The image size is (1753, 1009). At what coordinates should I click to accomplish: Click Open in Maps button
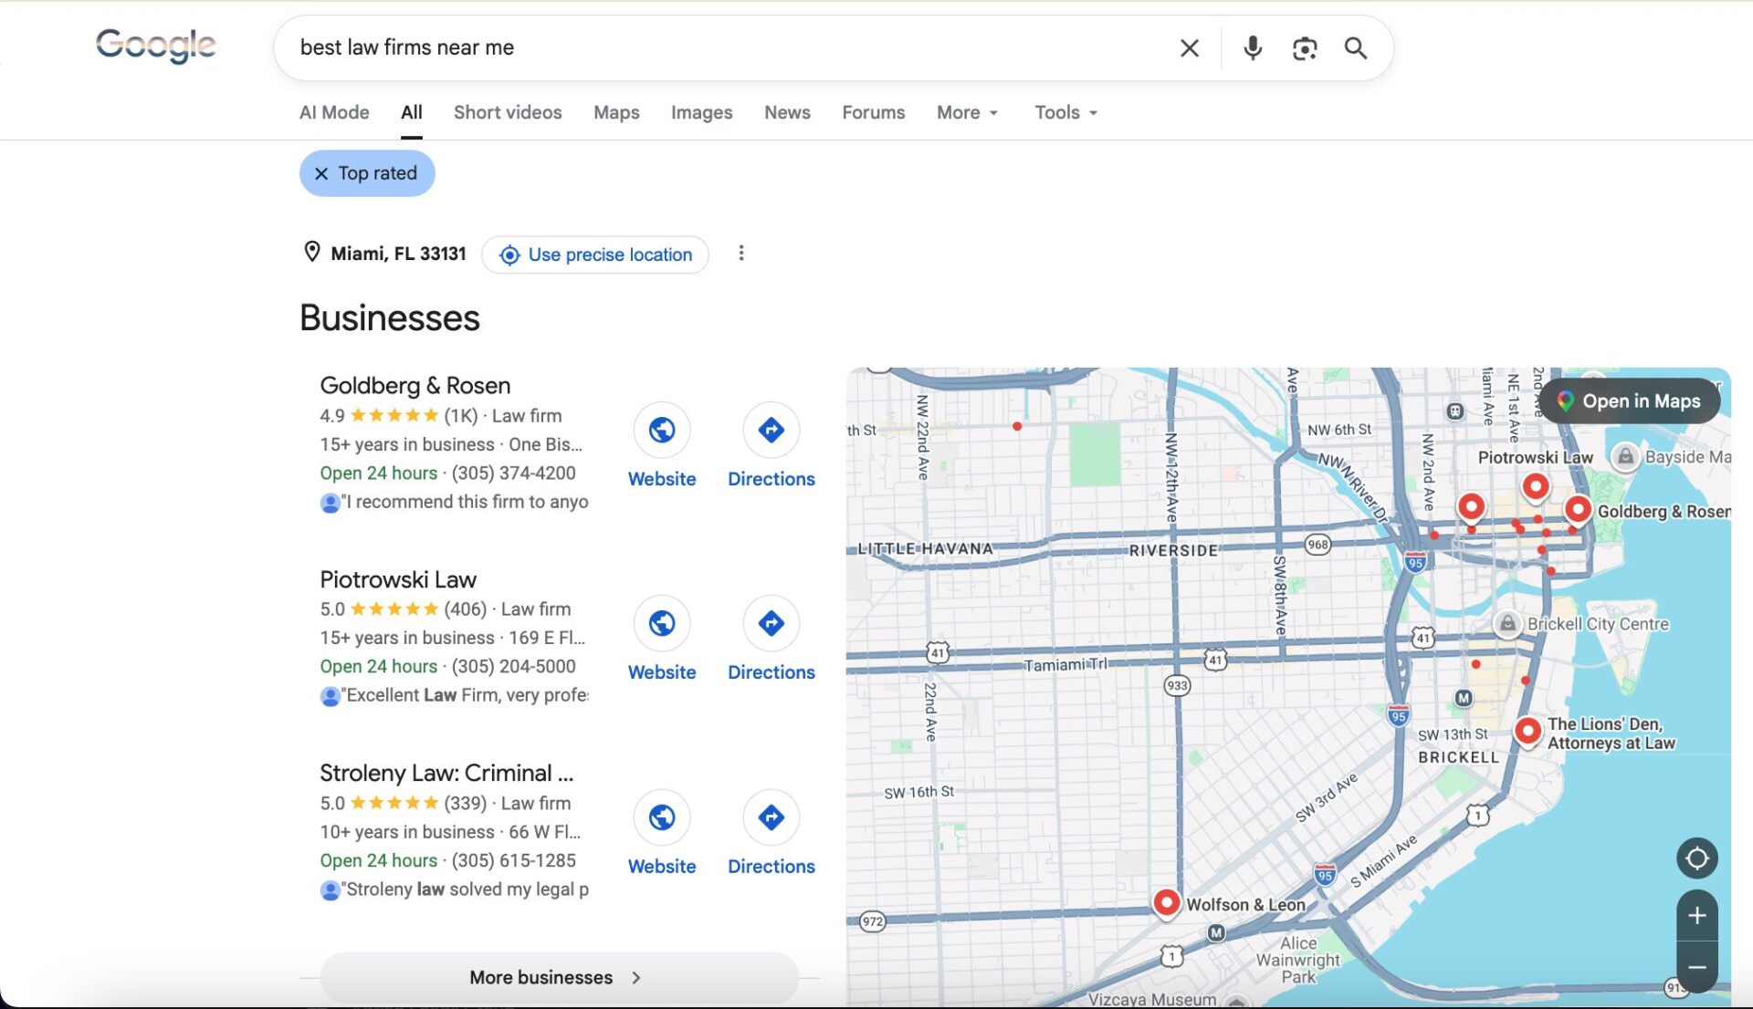[1630, 401]
